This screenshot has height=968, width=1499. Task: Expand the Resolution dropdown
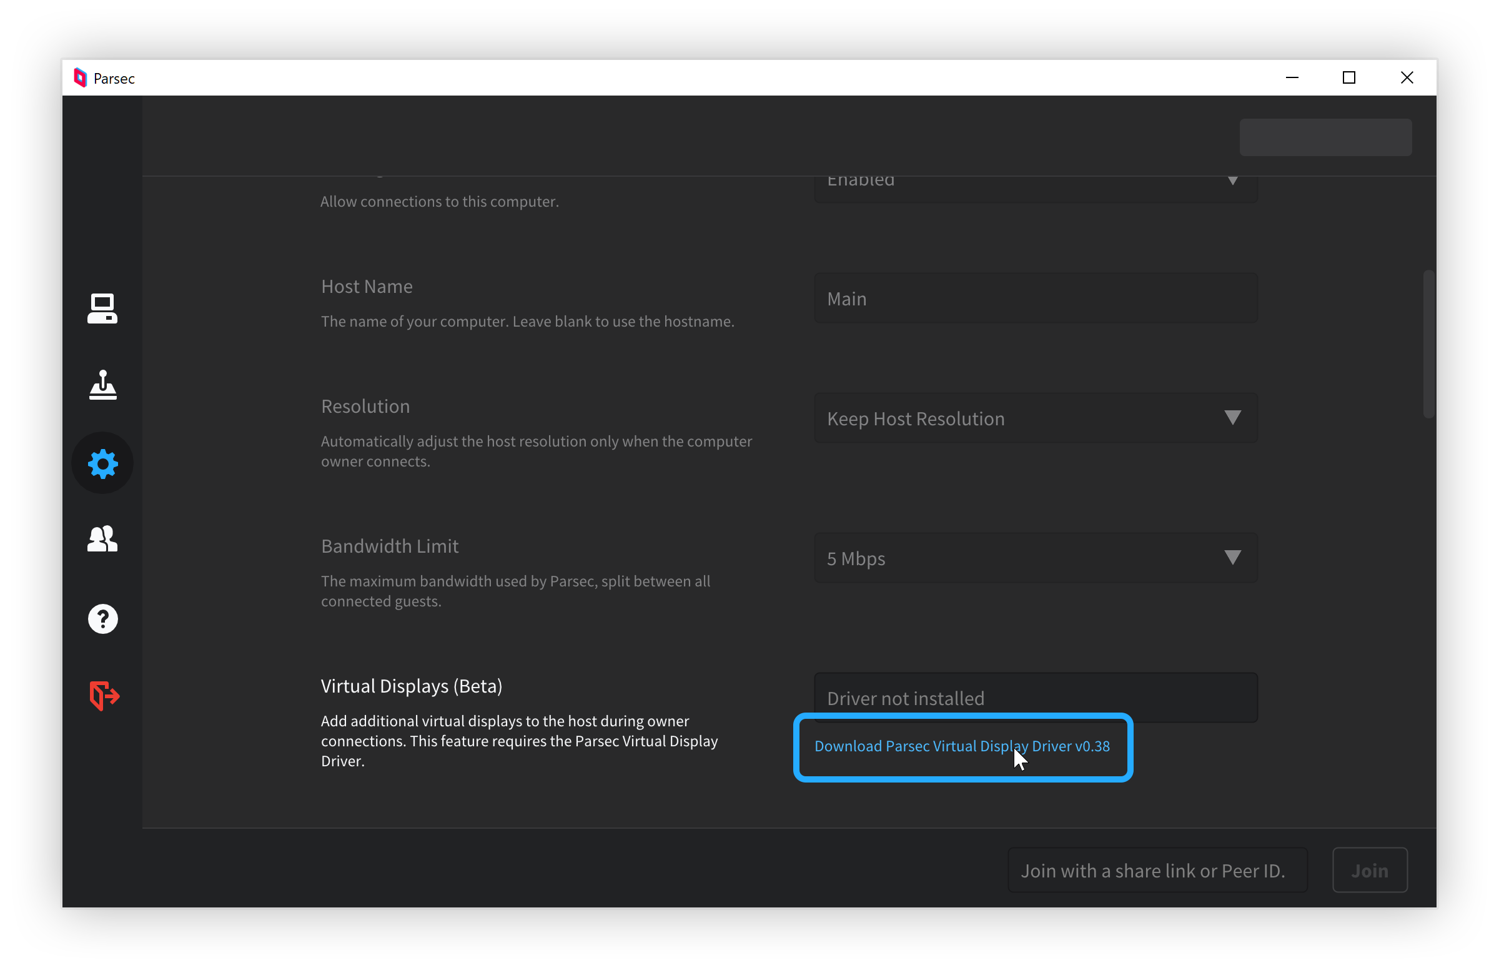coord(1035,418)
